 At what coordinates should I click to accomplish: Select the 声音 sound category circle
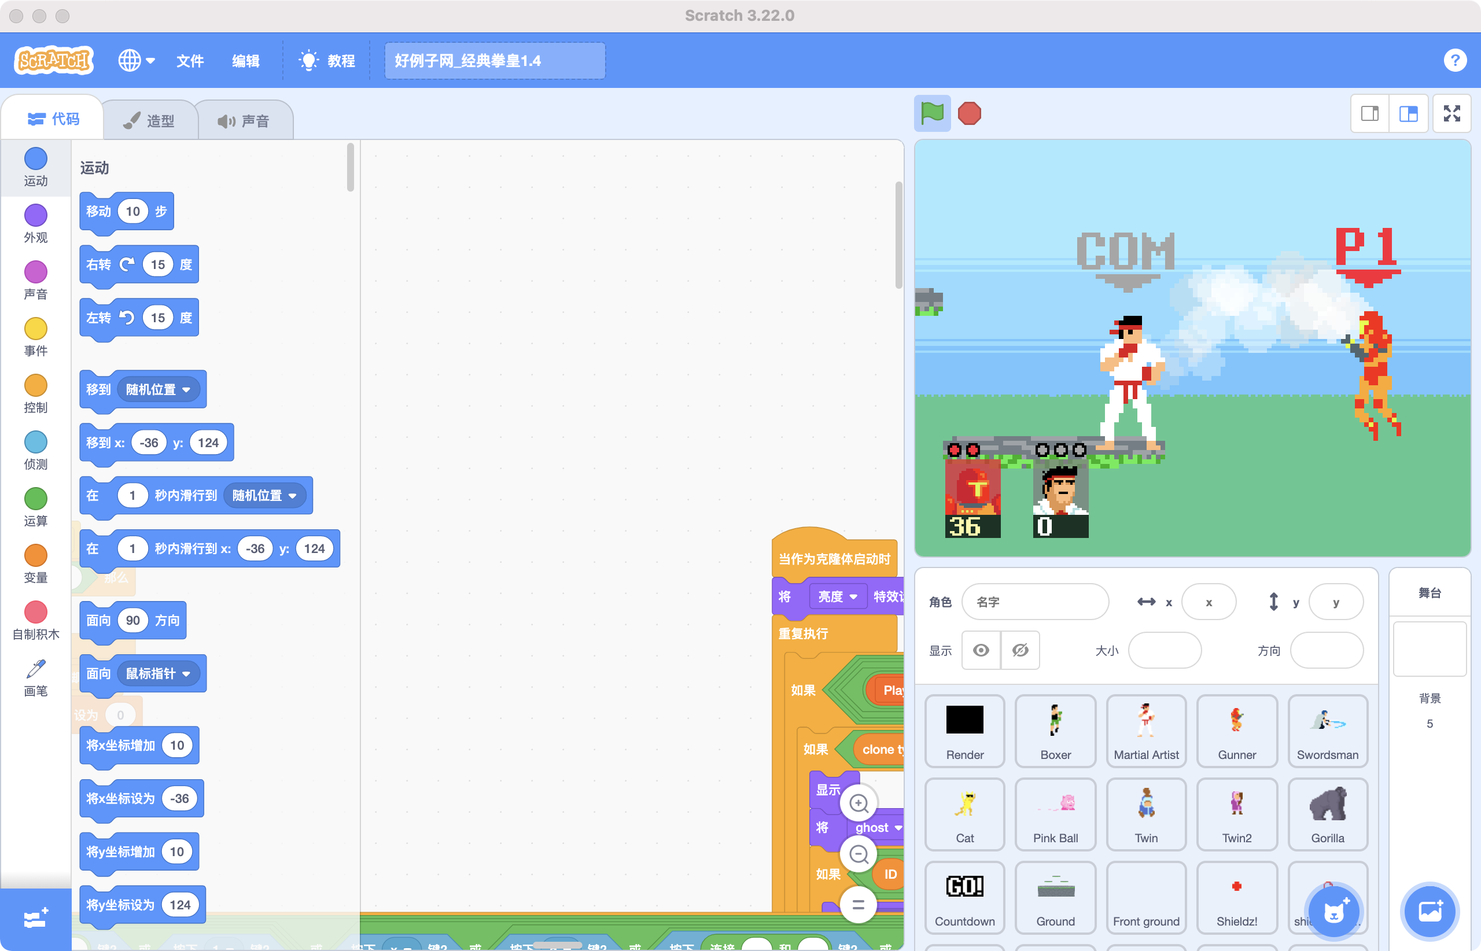(36, 281)
